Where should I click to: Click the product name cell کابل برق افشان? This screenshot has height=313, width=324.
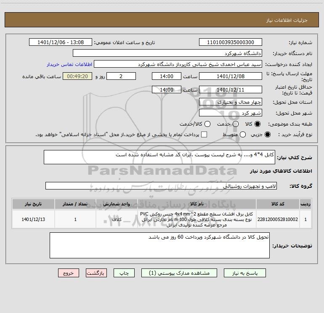(197, 219)
